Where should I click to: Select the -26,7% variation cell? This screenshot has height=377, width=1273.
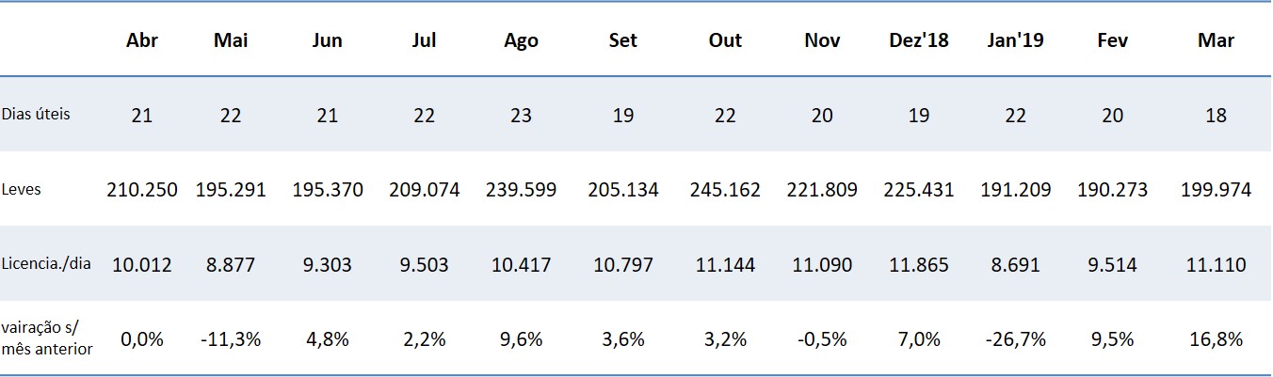coord(1016,339)
